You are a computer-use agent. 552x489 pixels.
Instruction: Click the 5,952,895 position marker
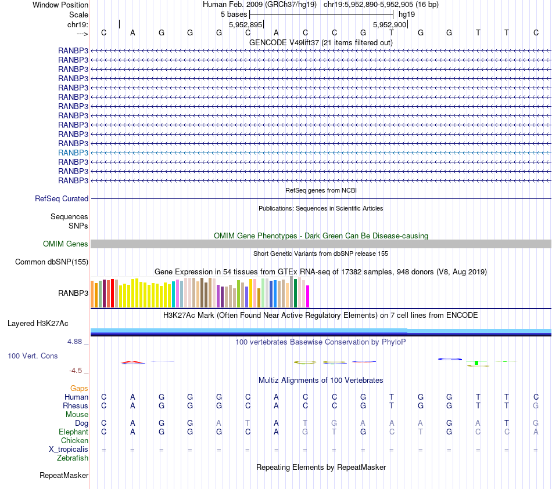pos(246,24)
